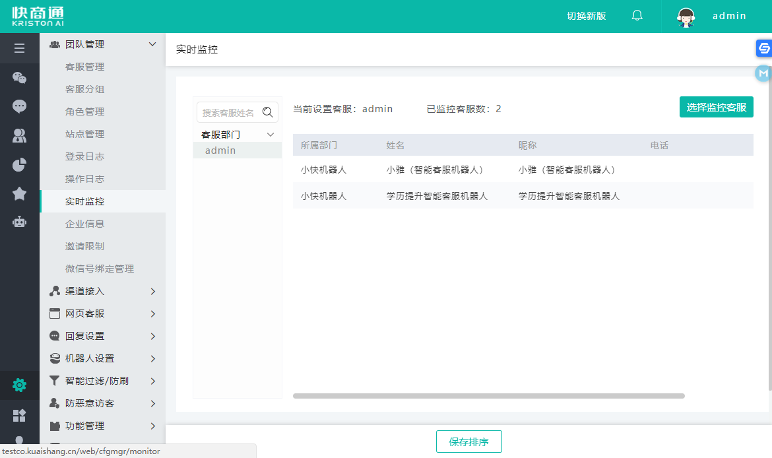Click the 选择监控客服 button

tap(716, 108)
